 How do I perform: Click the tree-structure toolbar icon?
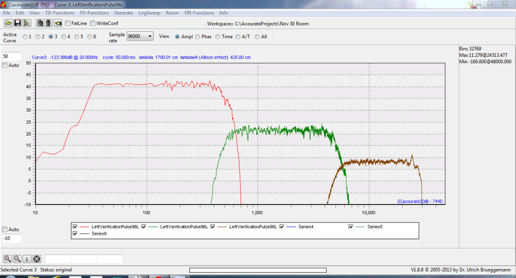coord(26,23)
